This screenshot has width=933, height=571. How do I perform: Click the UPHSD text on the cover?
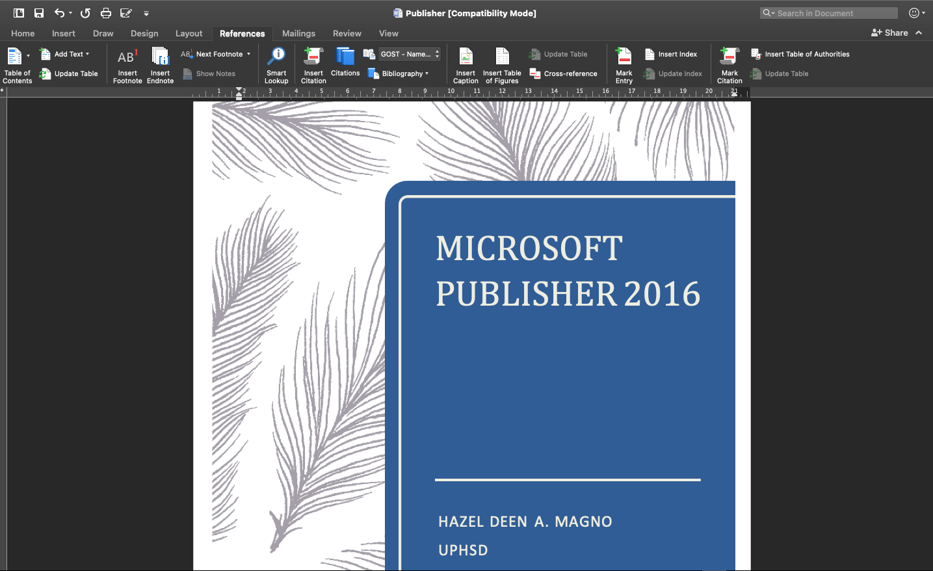[x=463, y=550]
